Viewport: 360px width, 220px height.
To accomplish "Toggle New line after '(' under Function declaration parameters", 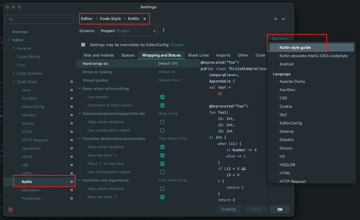I will click(x=162, y=155).
